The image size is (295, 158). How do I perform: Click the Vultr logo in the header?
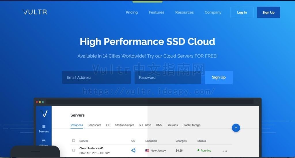coord(35,12)
